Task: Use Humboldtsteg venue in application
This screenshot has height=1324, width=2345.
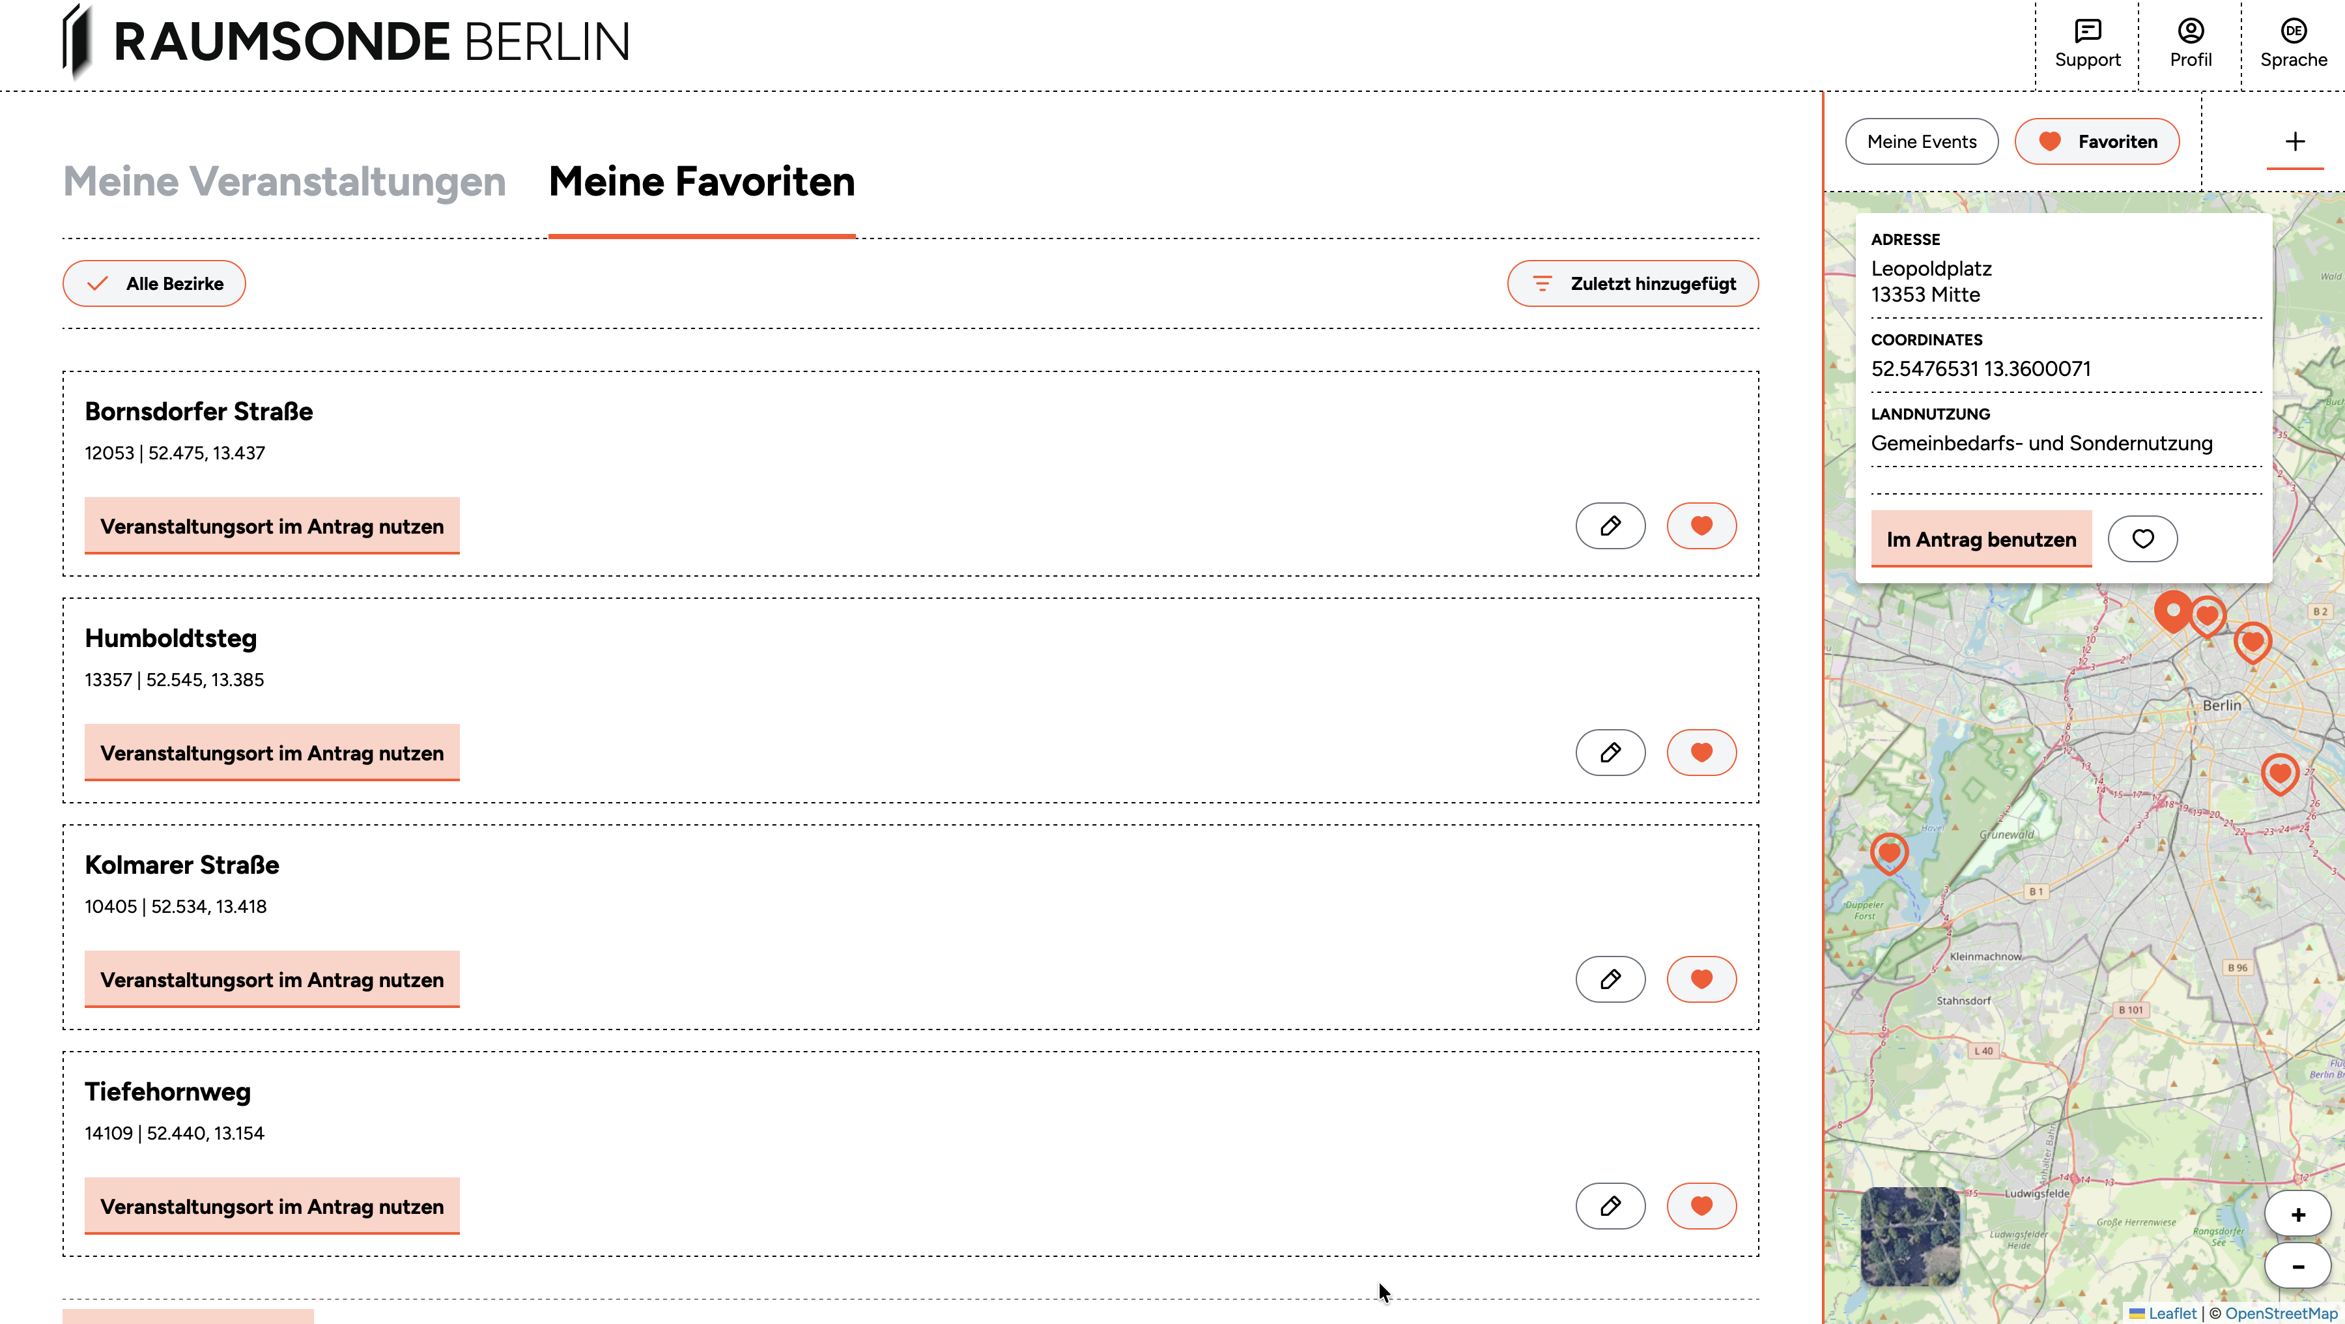Action: [x=271, y=753]
